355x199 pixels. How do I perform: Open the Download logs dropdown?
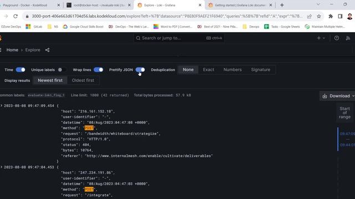[338, 96]
